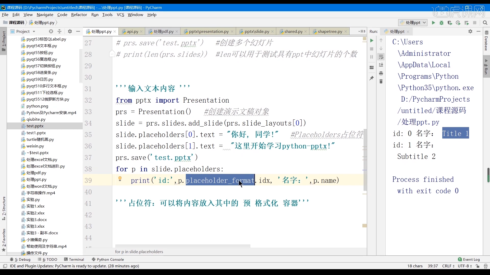Viewport: 490px width, 275px height.
Task: Open Search Everywhere with the magnifier icon
Action: [x=485, y=23]
